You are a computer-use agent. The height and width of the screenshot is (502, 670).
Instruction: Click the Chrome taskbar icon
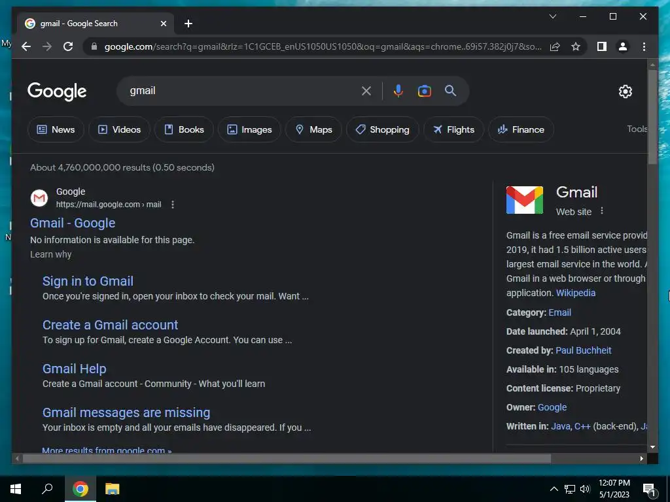coord(80,489)
